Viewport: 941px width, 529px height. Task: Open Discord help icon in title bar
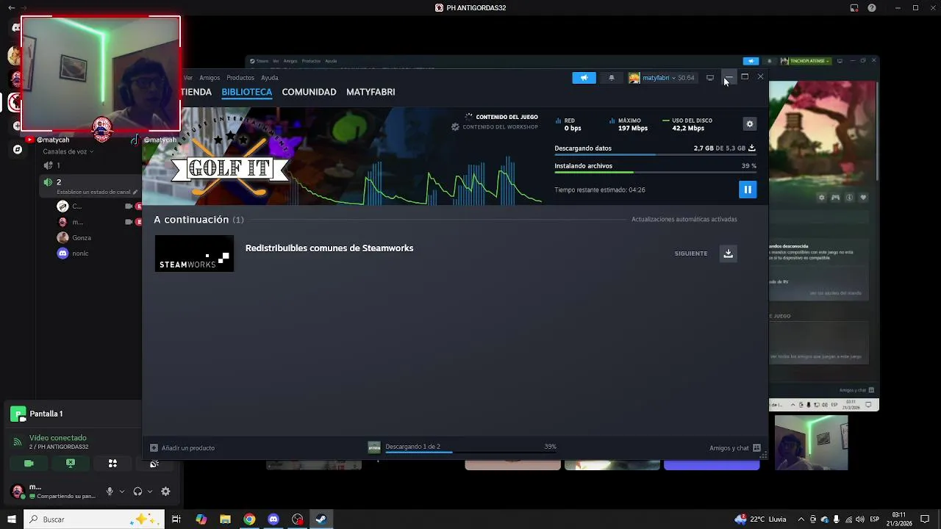(872, 8)
